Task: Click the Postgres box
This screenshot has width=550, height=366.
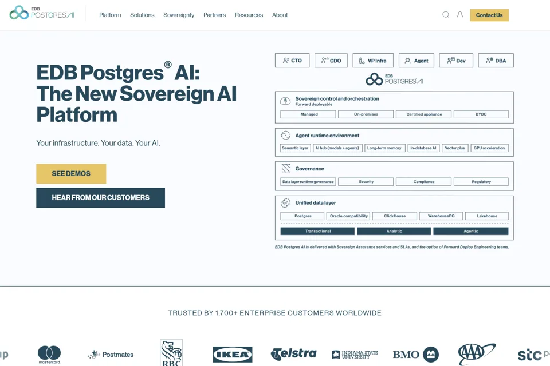Action: pos(302,216)
